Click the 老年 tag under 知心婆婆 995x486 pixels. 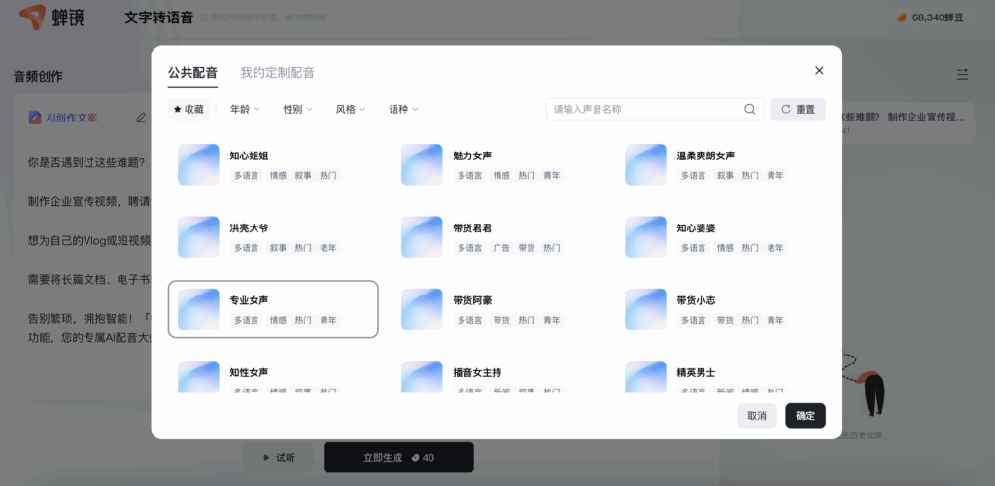point(774,248)
